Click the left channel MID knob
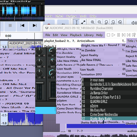This screenshot has width=137, height=137. (39, 62)
